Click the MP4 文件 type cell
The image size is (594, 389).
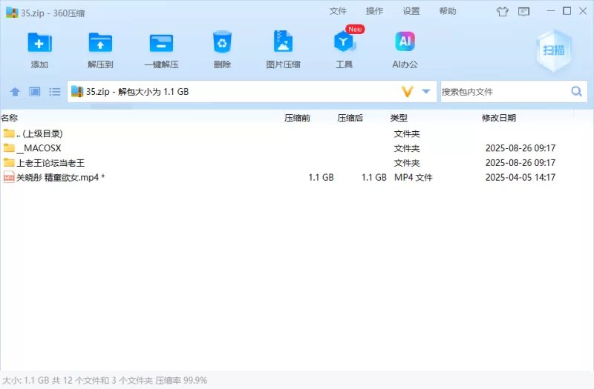(x=414, y=177)
